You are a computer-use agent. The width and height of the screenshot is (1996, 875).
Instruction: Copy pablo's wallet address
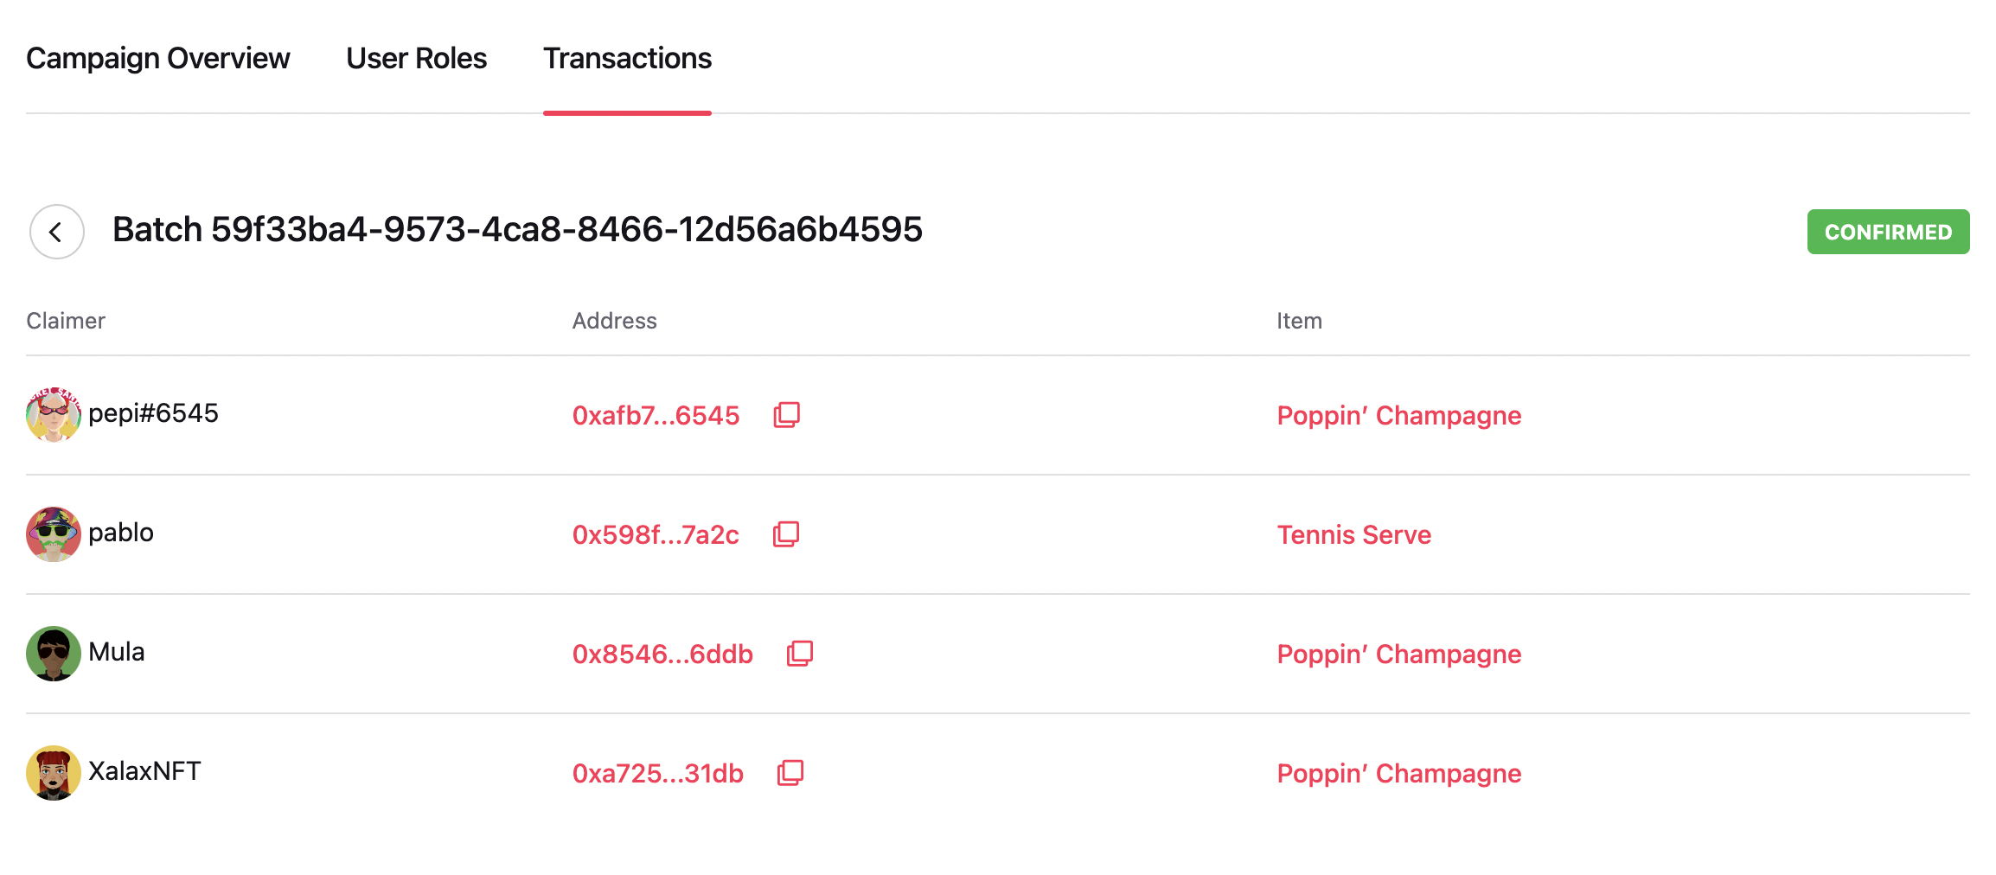pyautogui.click(x=785, y=534)
